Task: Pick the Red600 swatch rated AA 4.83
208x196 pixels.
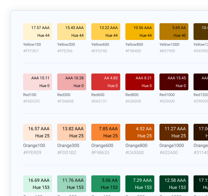Action: pos(106,82)
